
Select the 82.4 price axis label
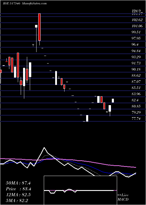tap(135, 100)
